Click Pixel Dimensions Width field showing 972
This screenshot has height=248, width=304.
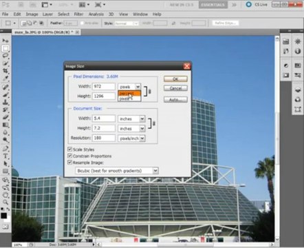point(104,86)
